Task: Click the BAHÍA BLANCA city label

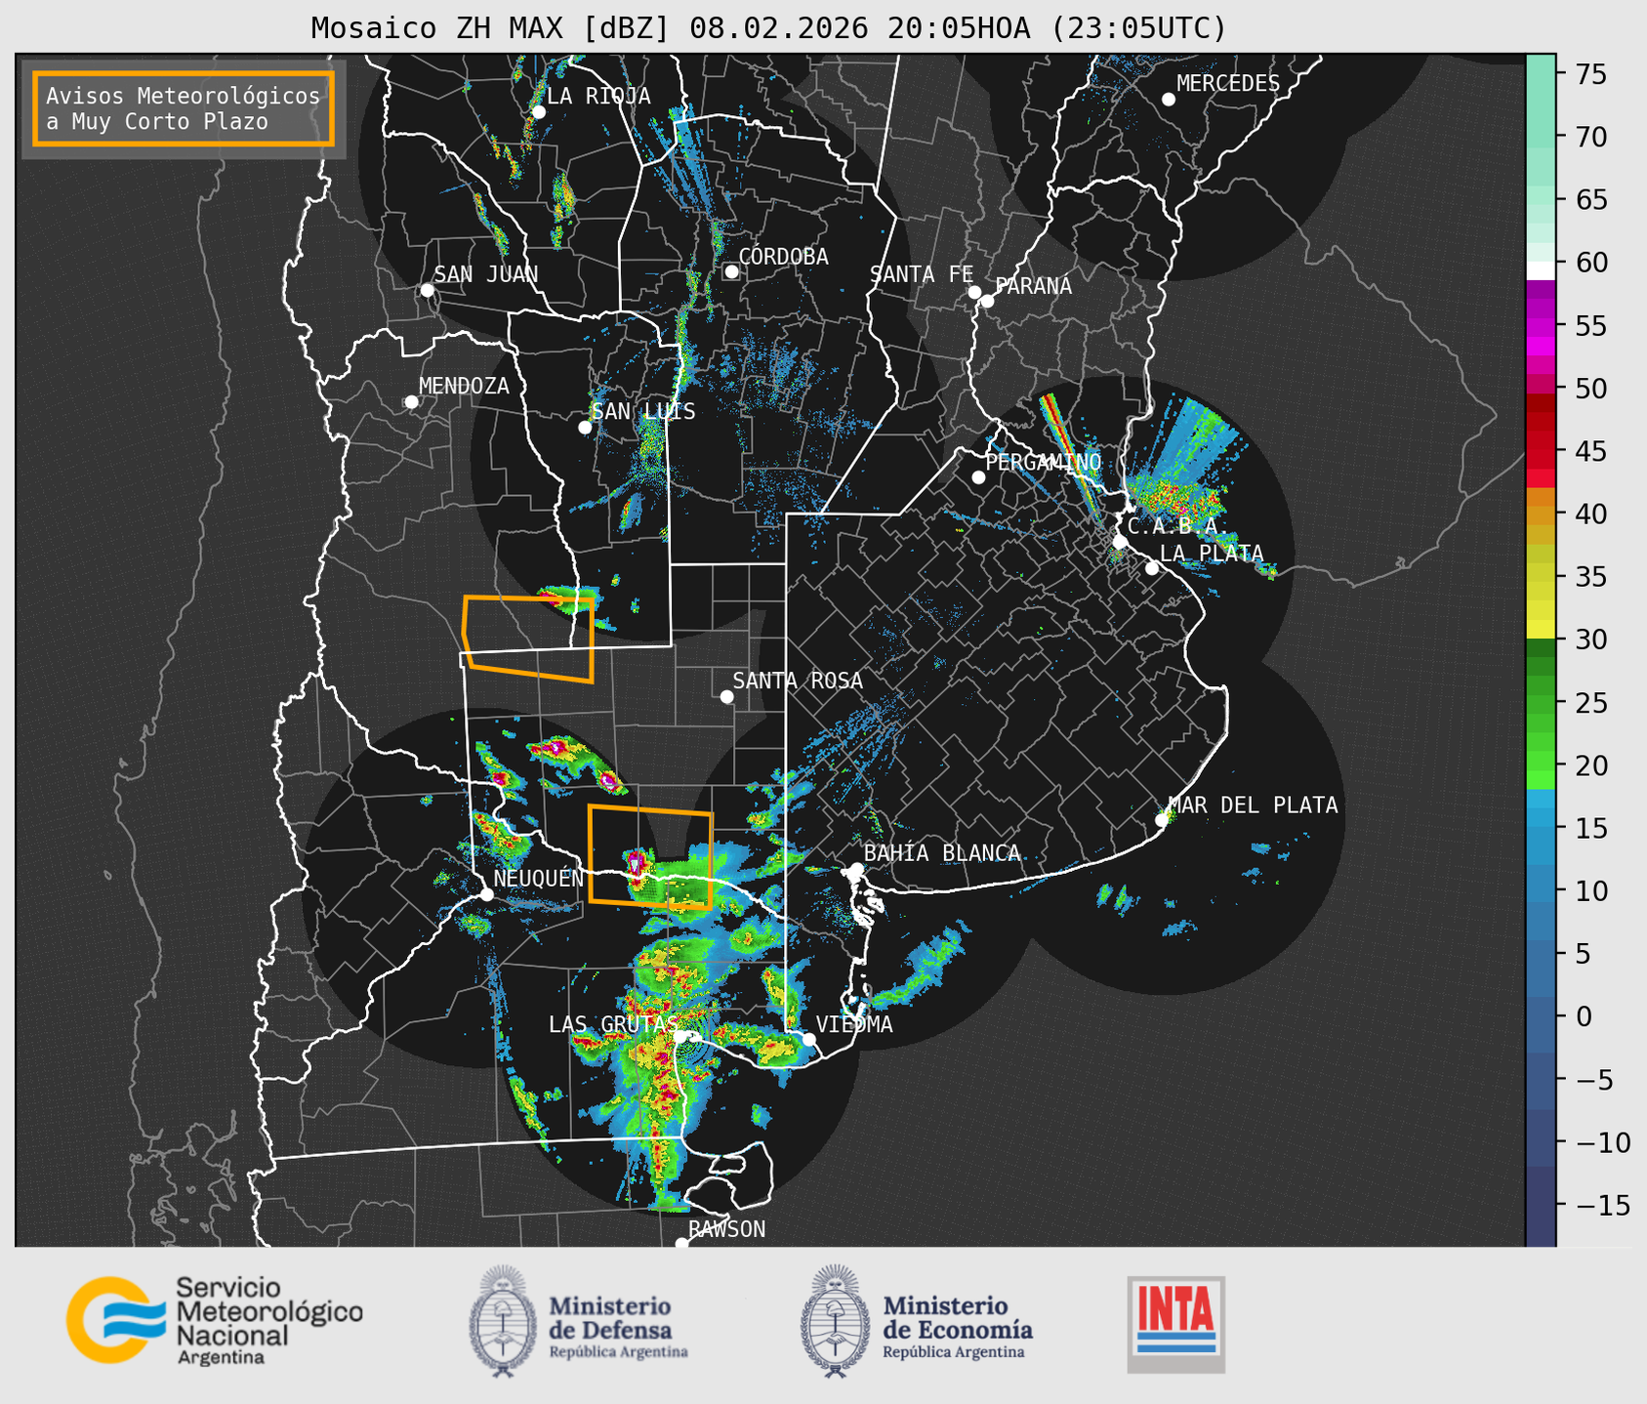Action: [942, 853]
